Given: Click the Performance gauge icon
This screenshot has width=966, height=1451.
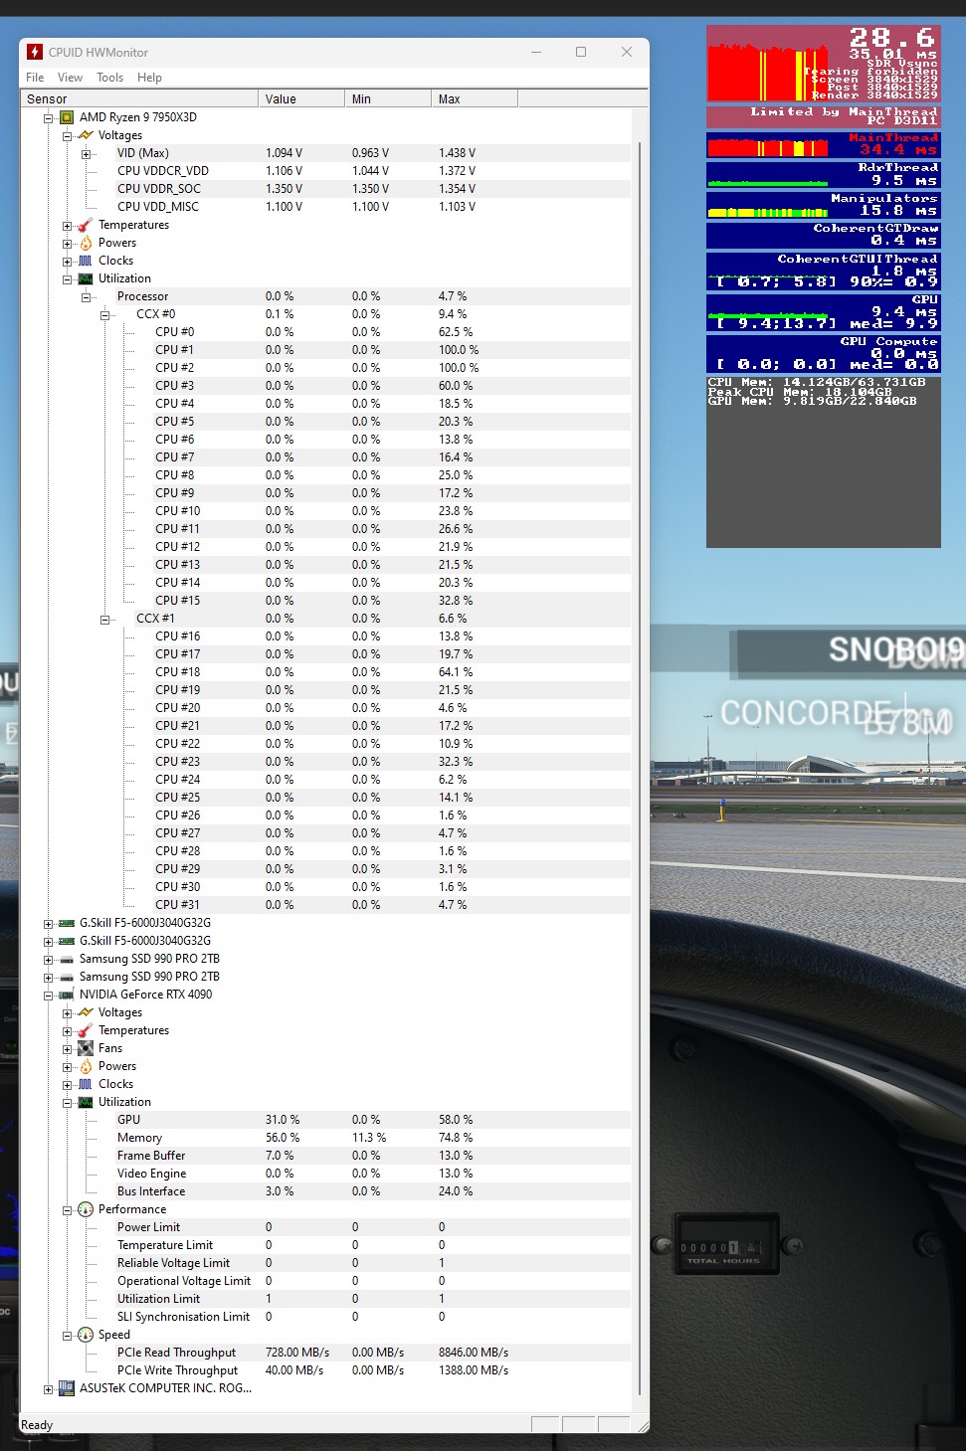Looking at the screenshot, I should (x=86, y=1209).
